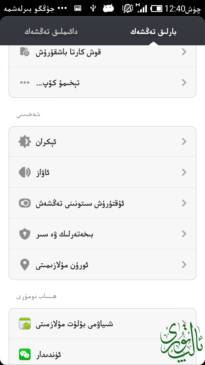The height and width of the screenshot is (365, 205).
Task: Tap the Sound speaker icon
Action: point(25,173)
